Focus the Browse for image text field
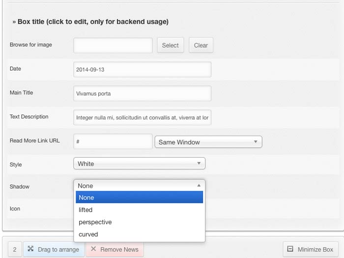Viewport: 344px width, 258px height. (x=113, y=45)
